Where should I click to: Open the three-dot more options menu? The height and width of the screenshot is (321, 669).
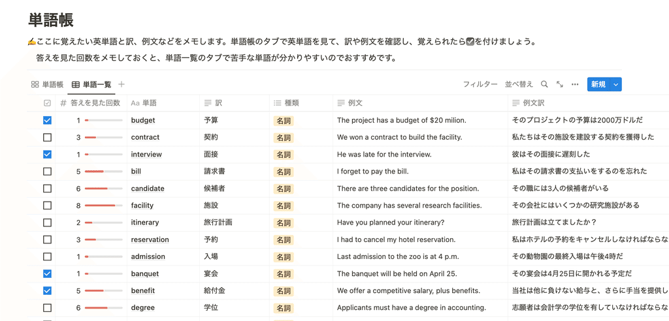(575, 84)
